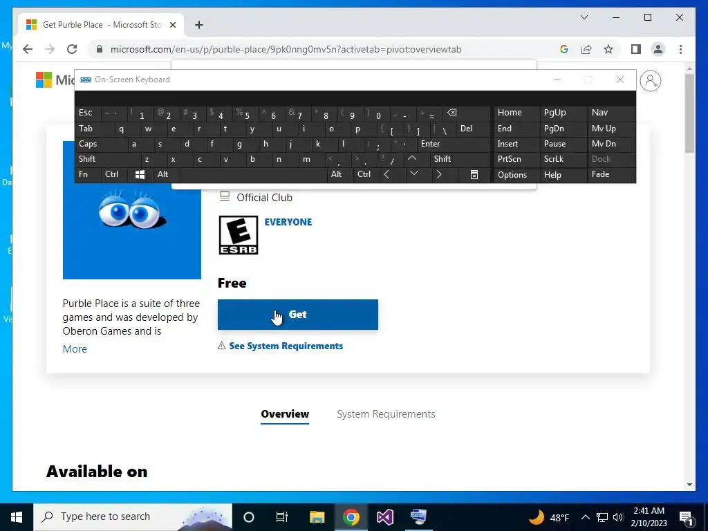The image size is (708, 531).
Task: Click the backspace key on On-Screen Keyboard
Action: coord(452,113)
